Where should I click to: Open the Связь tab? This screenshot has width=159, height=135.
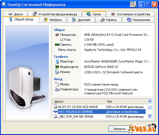[94, 14]
